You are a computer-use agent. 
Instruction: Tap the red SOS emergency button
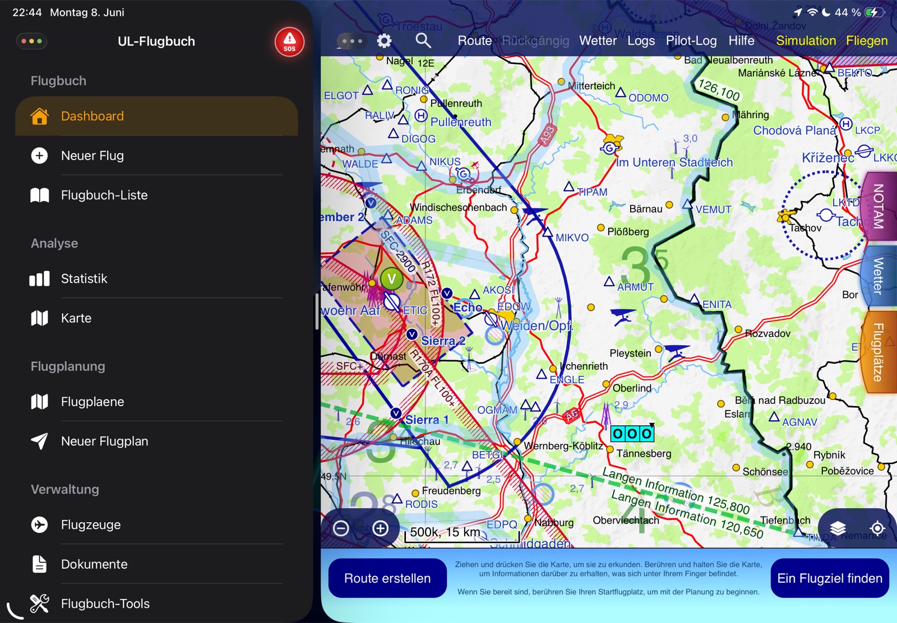pyautogui.click(x=289, y=42)
